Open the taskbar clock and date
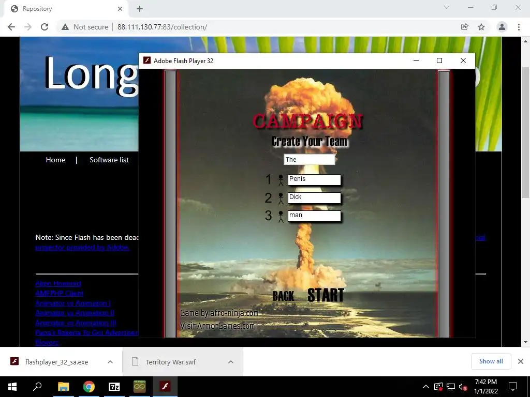The image size is (530, 397). click(485, 387)
